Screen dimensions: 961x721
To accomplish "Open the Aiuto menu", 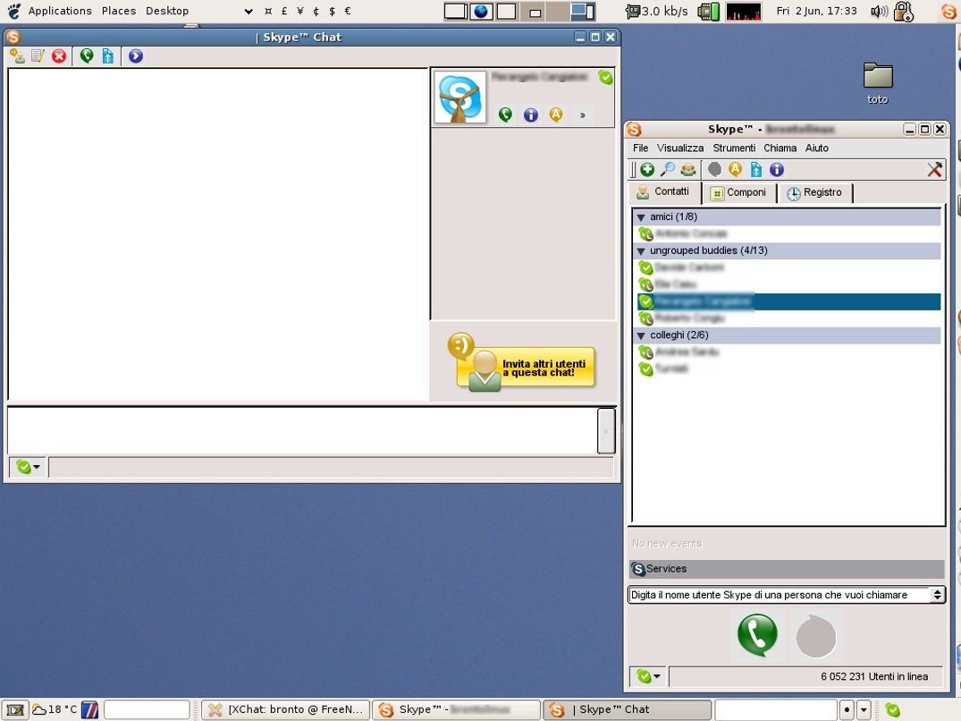I will (x=816, y=148).
